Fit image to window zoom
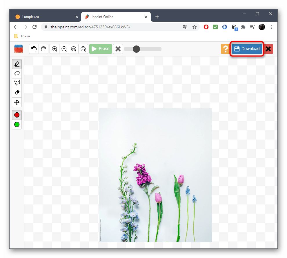287x258 pixels. point(83,49)
